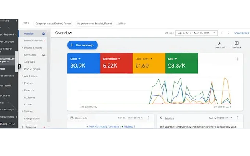Select Ad groups in the side navigation
Viewport: 250px width, 156px height.
[x=29, y=62]
